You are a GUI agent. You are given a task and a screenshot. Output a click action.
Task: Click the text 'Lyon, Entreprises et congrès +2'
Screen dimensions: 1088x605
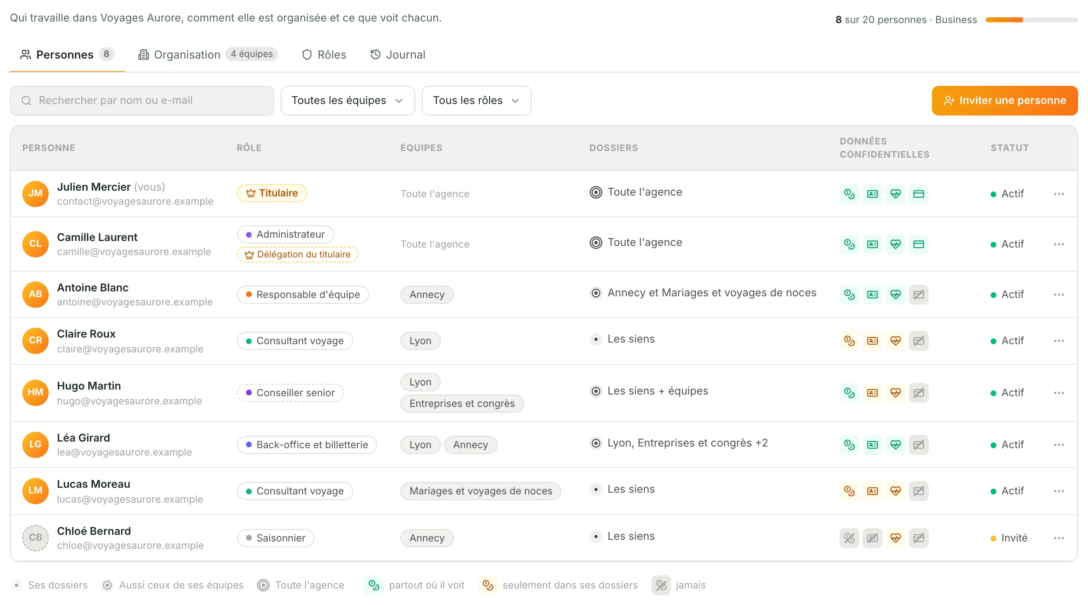coord(688,443)
